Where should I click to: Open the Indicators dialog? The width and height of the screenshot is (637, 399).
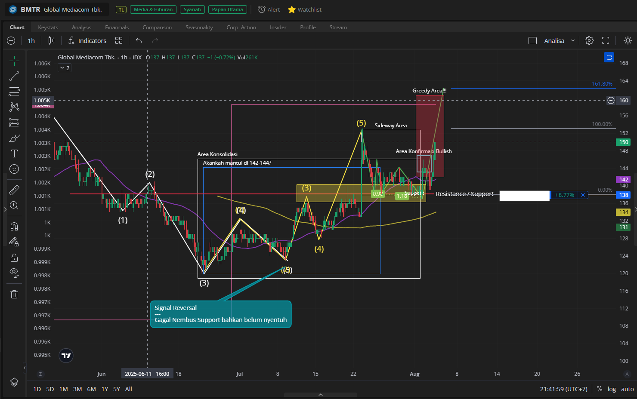(87, 40)
